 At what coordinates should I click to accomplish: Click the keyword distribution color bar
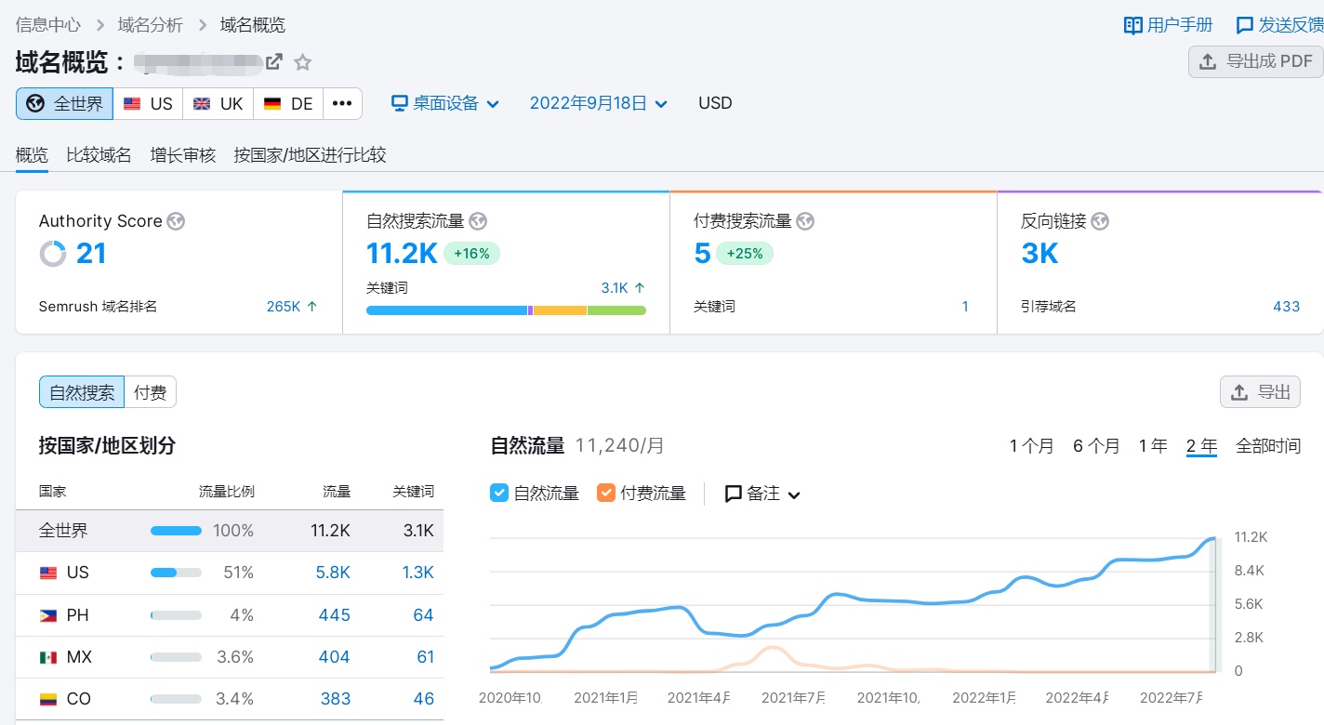508,310
